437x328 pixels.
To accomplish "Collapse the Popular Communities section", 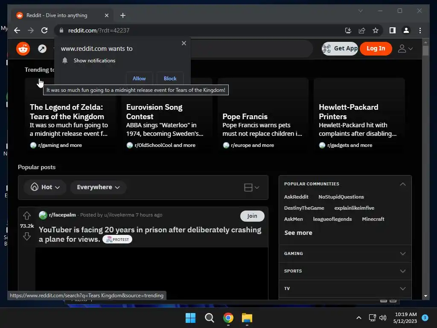I will pyautogui.click(x=403, y=184).
